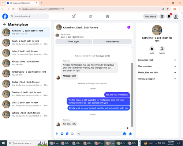
Task: Open conversation information purple icon
Action: point(129,27)
